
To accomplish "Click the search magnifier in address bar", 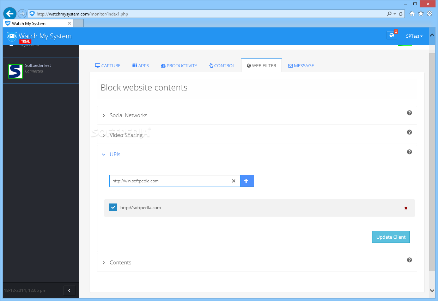I will (389, 14).
